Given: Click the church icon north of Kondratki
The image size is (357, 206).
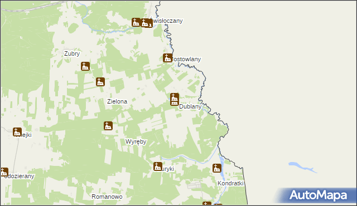Looking at the screenshot, I should tap(217, 168).
